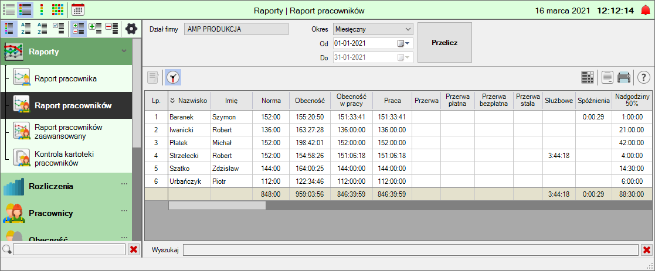Viewport: 655px width, 271px height.
Task: Click the sidebar vertical scrollbar
Action: 136,94
